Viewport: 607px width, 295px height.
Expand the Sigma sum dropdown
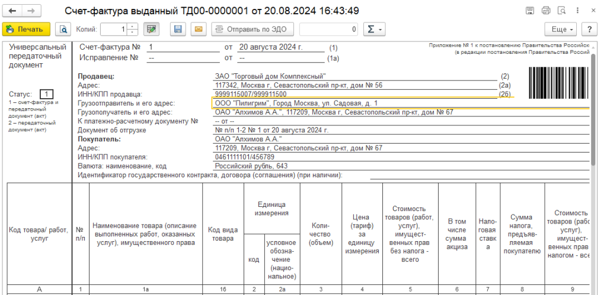pos(375,29)
